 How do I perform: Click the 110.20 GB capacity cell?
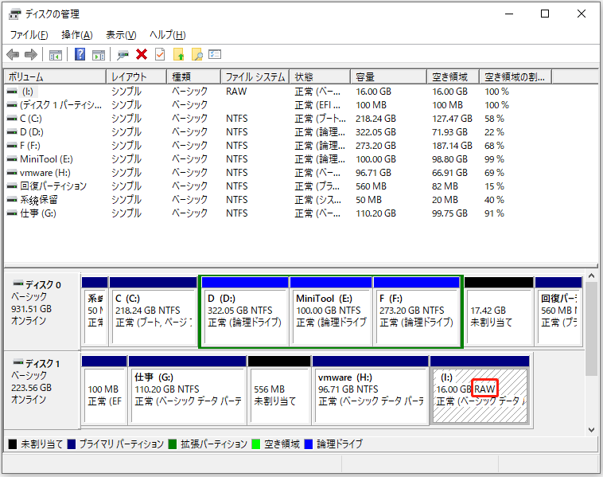375,213
